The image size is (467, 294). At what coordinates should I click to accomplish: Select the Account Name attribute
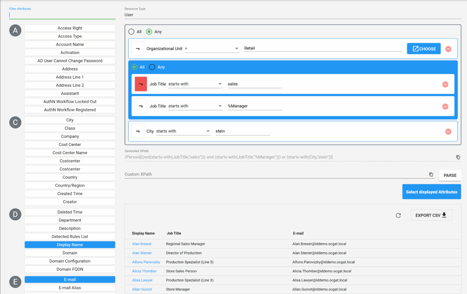(x=70, y=44)
